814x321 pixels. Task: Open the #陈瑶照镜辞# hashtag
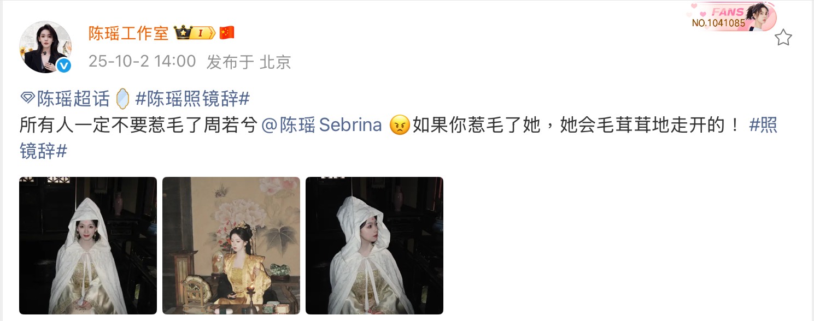coord(192,99)
